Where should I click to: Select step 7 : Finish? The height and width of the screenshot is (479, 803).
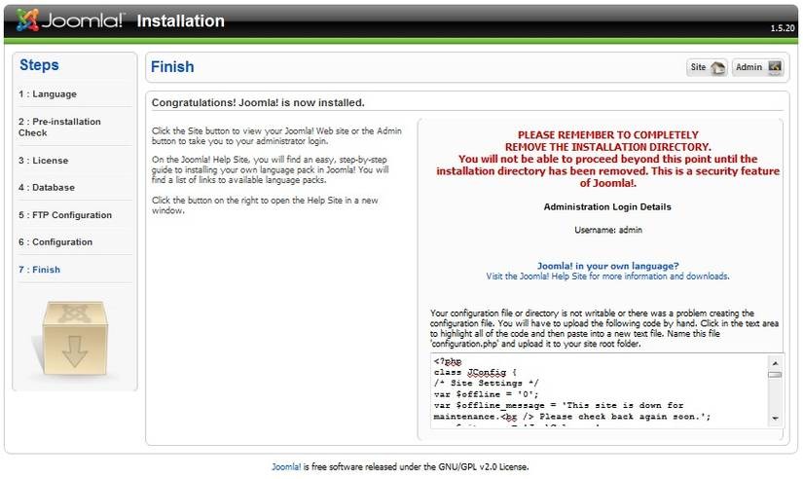point(40,270)
